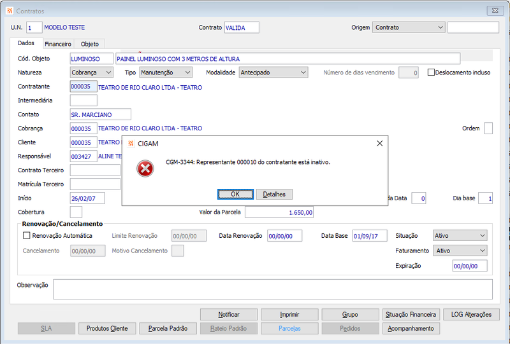Click the Expiração date field

470,266
